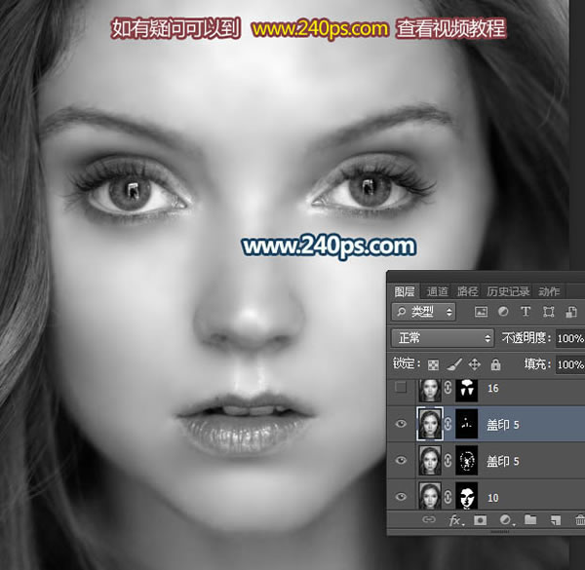Viewport: 585px width, 570px height.
Task: Filter layers by type (T) layers icon
Action: click(x=526, y=312)
